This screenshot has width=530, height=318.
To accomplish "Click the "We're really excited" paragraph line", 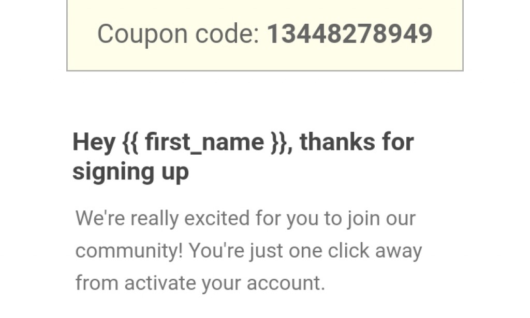I will click(x=245, y=218).
